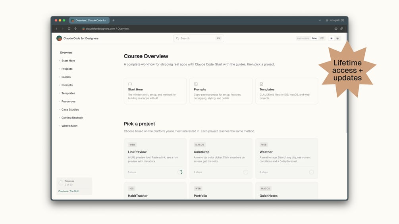Click the Incognito (2) indicator
The height and width of the screenshot is (224, 399).
point(335,20)
